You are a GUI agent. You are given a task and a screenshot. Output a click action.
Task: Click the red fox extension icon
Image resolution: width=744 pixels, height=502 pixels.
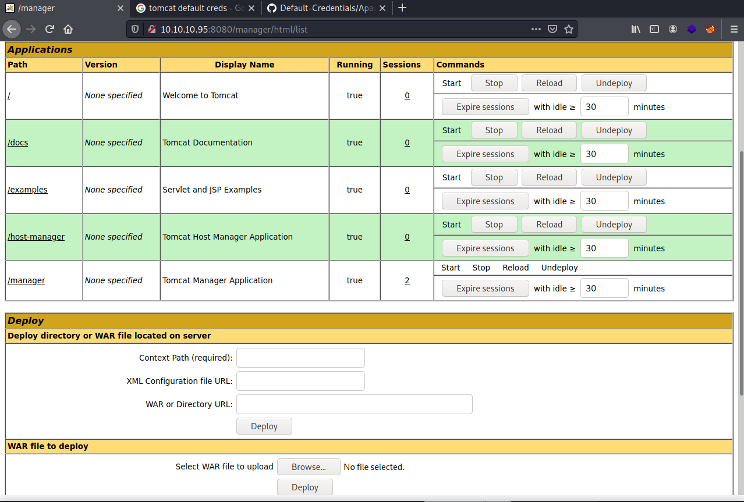710,29
